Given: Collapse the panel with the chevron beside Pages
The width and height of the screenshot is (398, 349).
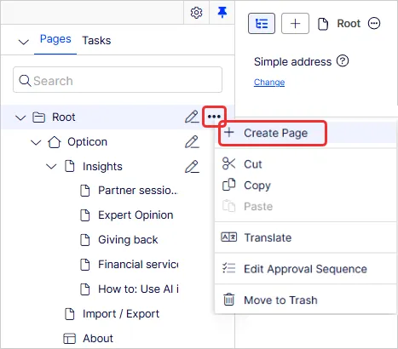Looking at the screenshot, I should [x=24, y=42].
